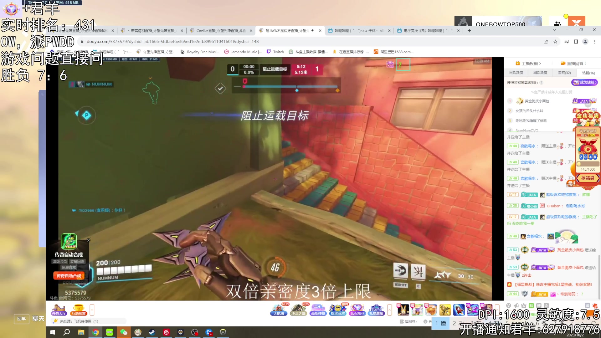
Task: Open the Chrome tab search dropdown
Action: tap(554, 30)
